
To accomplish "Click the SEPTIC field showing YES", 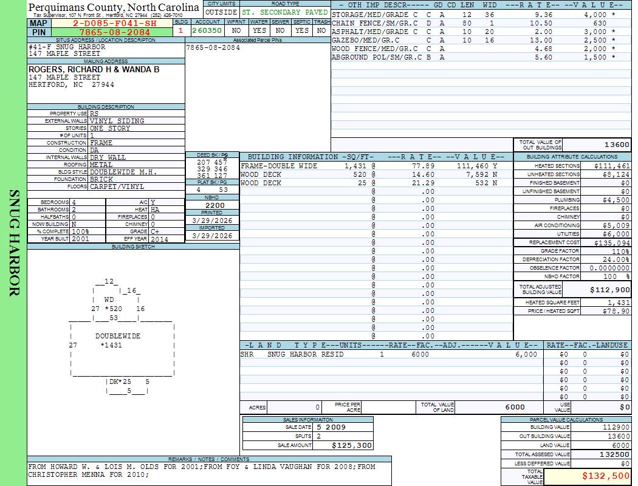I will coord(301,30).
